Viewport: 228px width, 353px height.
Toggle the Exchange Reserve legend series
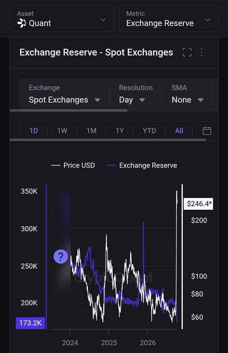tap(142, 165)
